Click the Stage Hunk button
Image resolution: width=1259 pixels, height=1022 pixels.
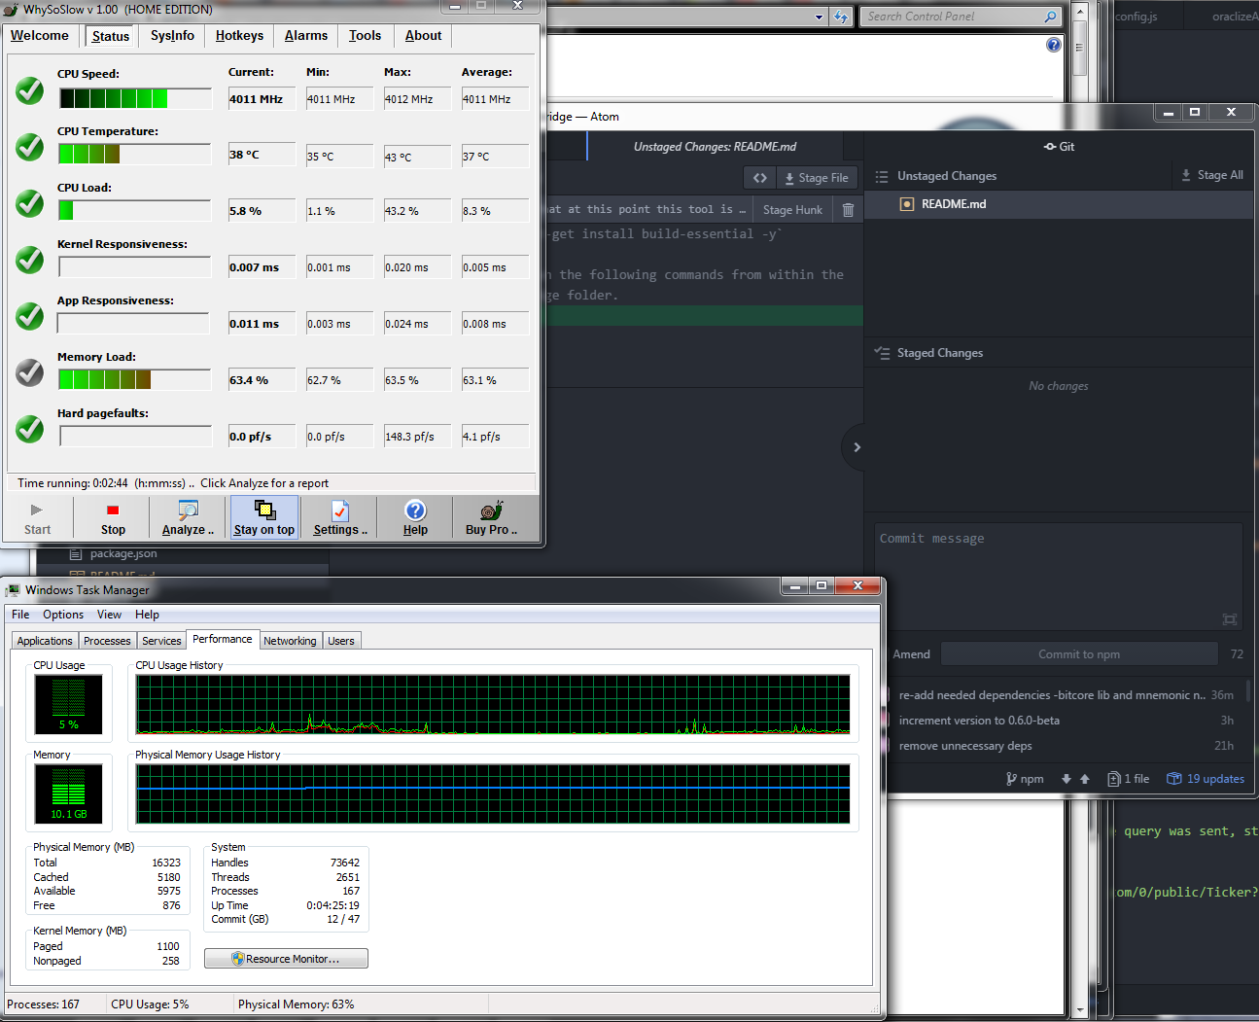point(792,210)
